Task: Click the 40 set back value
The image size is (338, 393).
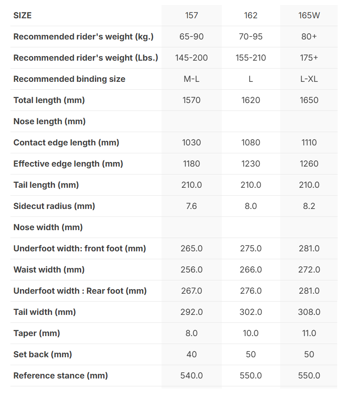Action: coord(191,354)
